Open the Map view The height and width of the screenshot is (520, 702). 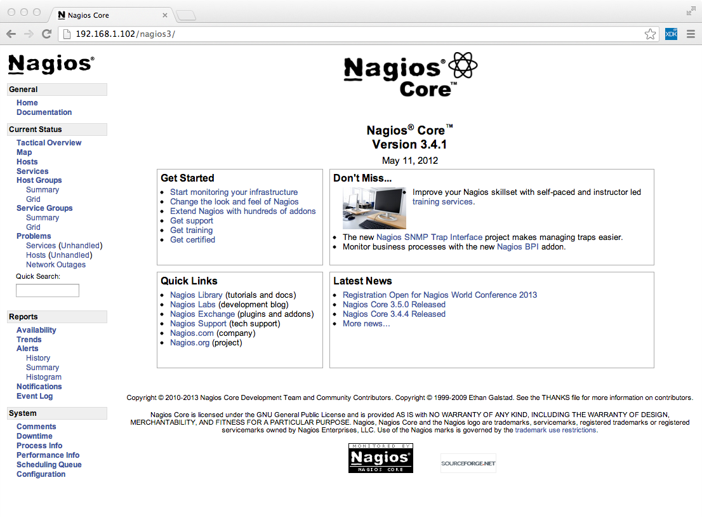tap(24, 152)
